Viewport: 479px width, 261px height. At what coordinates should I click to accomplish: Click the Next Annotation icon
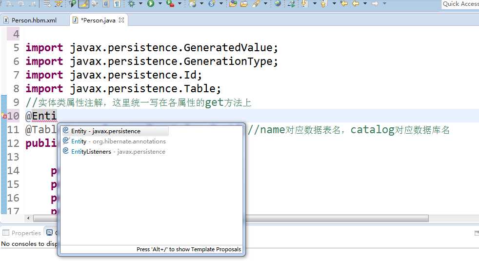tap(304, 4)
